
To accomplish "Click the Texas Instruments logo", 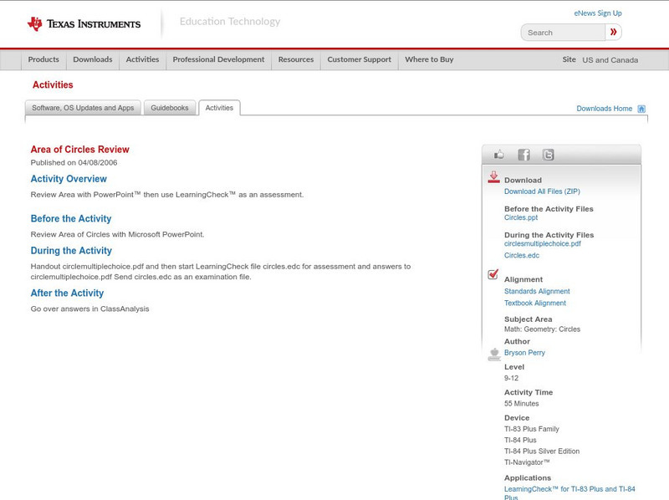I will [84, 23].
